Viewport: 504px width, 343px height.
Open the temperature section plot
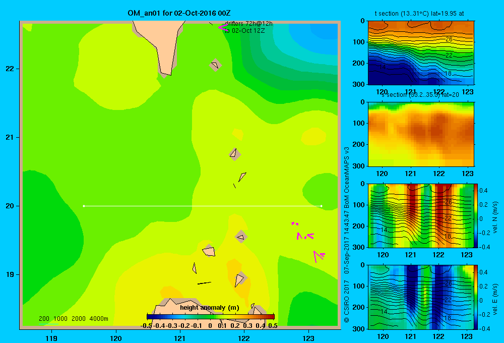421,53
